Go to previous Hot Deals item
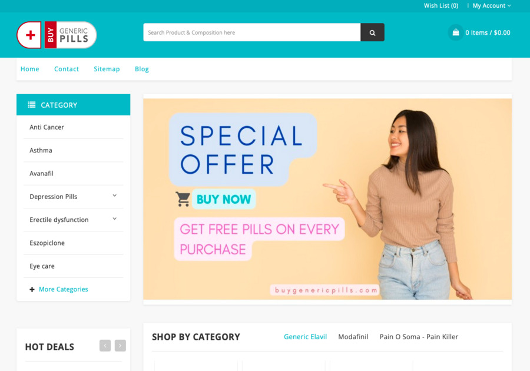The width and height of the screenshot is (530, 371). click(x=105, y=346)
